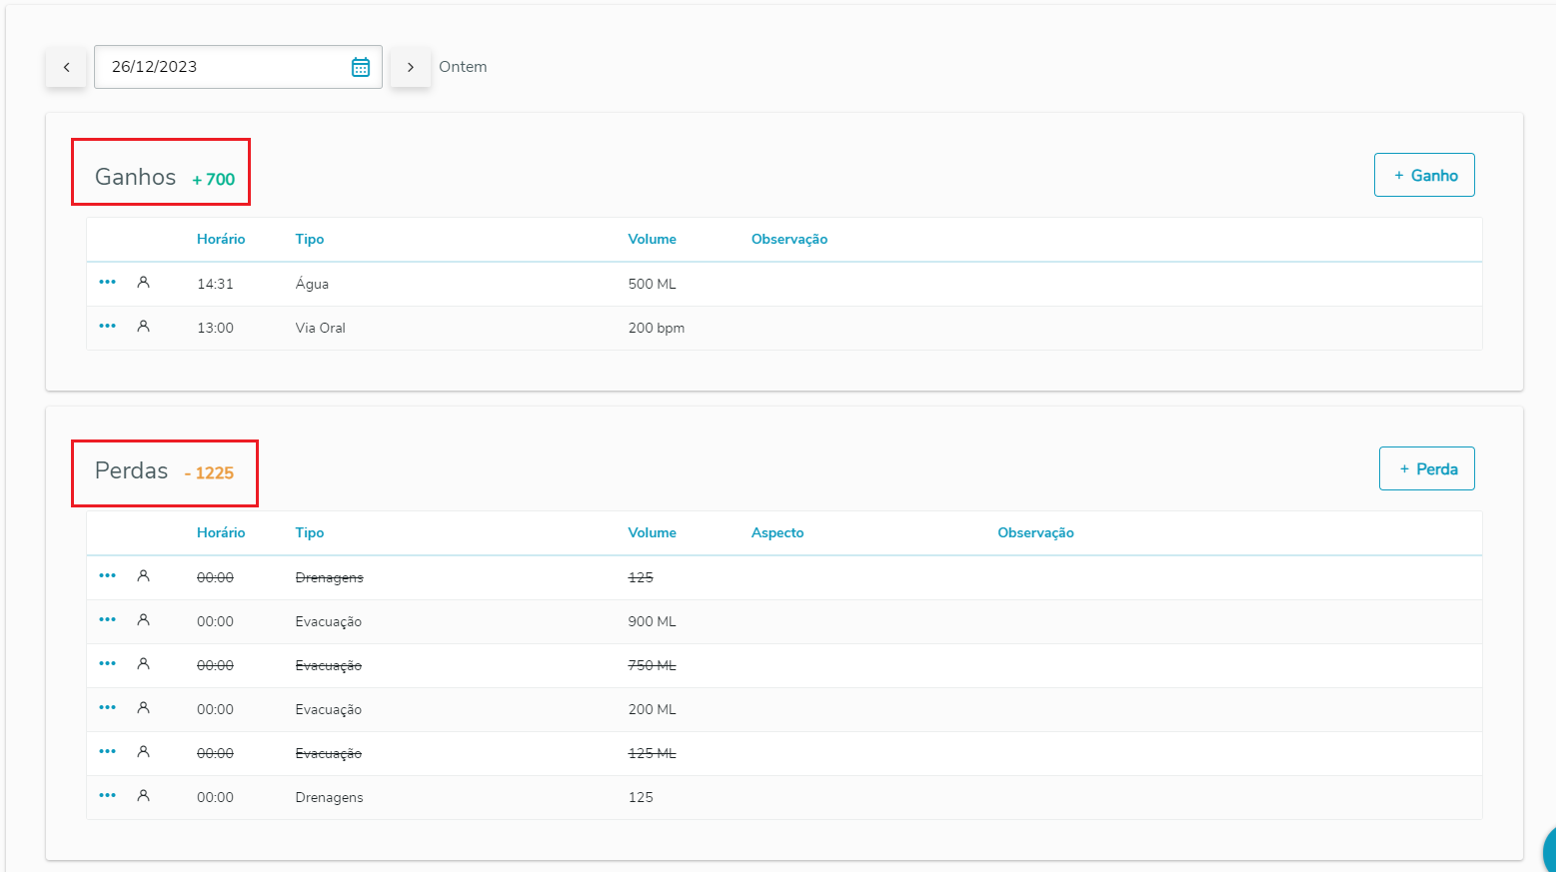Image resolution: width=1556 pixels, height=872 pixels.
Task: Sort Perdas table by Volume column
Action: [652, 532]
